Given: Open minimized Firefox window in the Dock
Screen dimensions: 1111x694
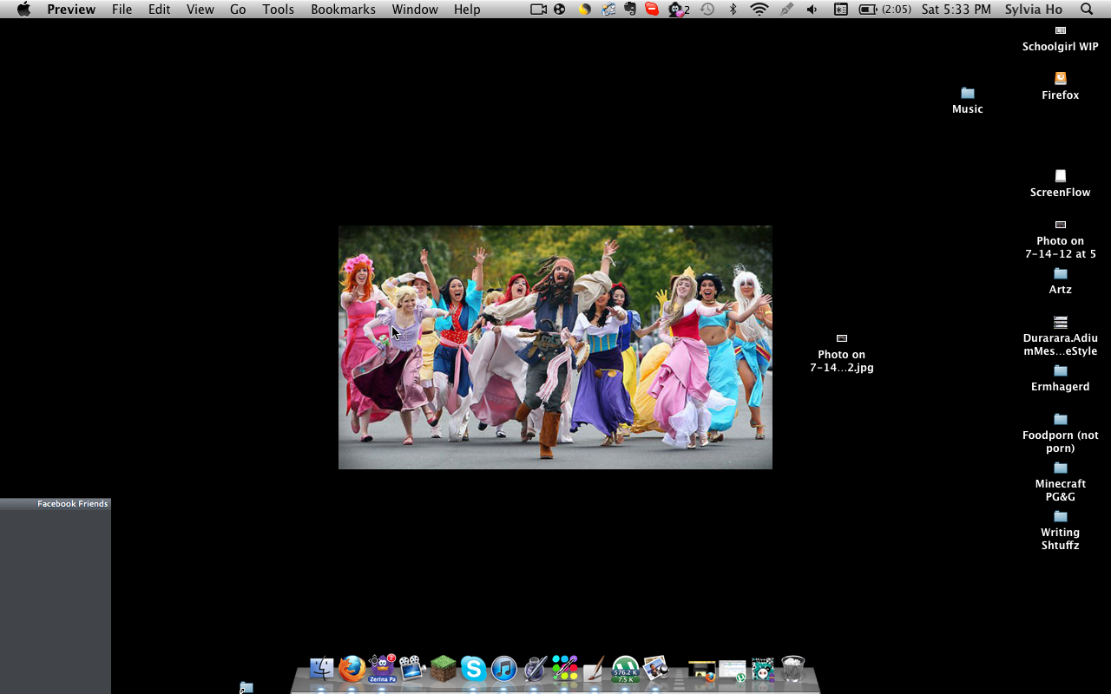Looking at the screenshot, I should point(701,671).
